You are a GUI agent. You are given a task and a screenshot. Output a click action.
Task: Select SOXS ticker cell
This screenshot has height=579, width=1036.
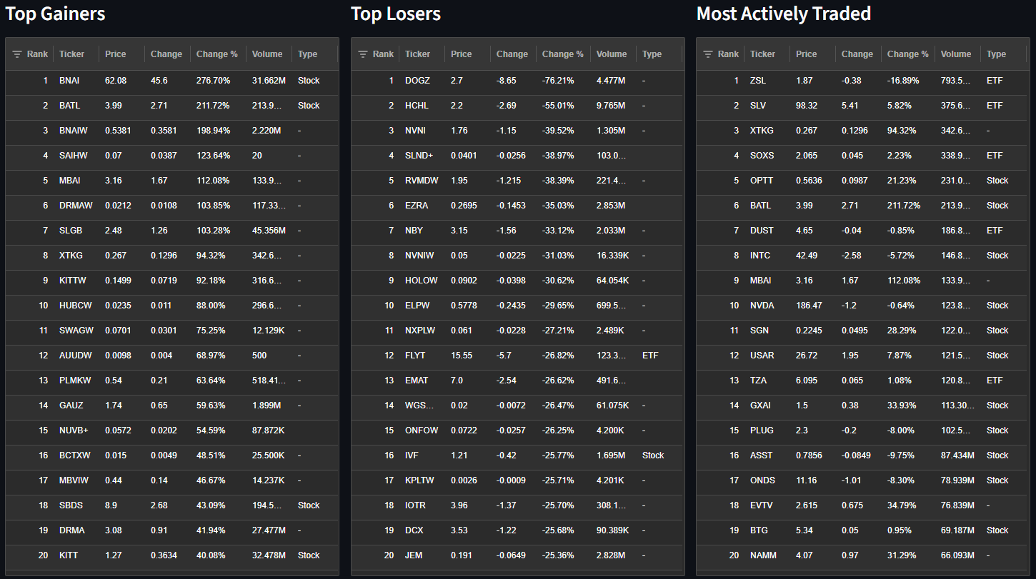point(762,156)
